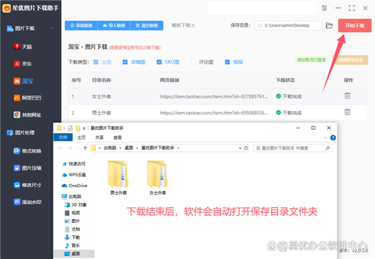Open the 格式转换 tool
This screenshot has height=259, width=375.
[x=28, y=151]
